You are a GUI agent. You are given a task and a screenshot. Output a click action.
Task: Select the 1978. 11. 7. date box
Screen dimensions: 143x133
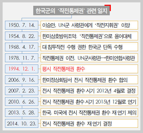click(x=22, y=58)
